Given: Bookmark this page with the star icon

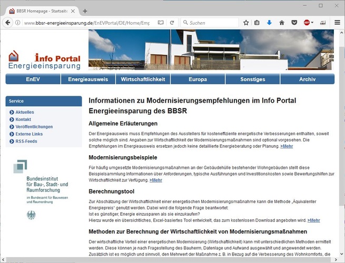Looking at the screenshot, I should point(246,23).
